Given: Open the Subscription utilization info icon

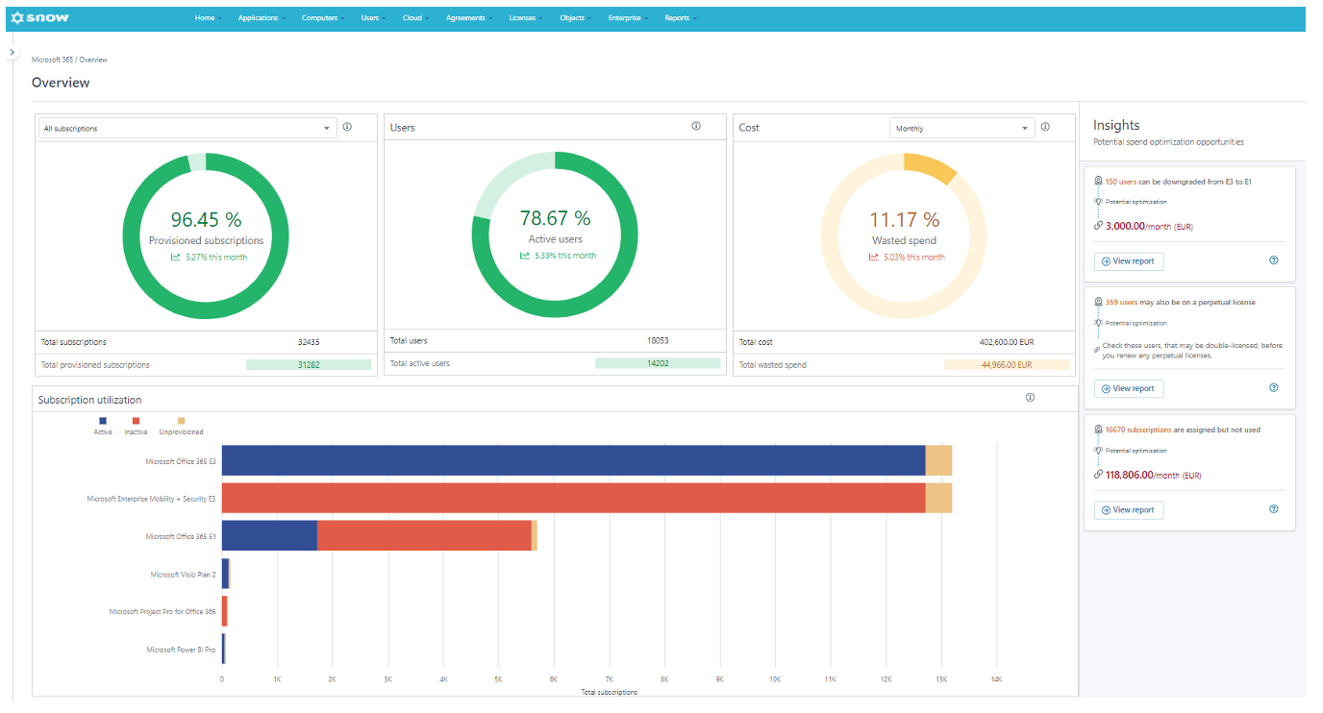Looking at the screenshot, I should (1030, 398).
